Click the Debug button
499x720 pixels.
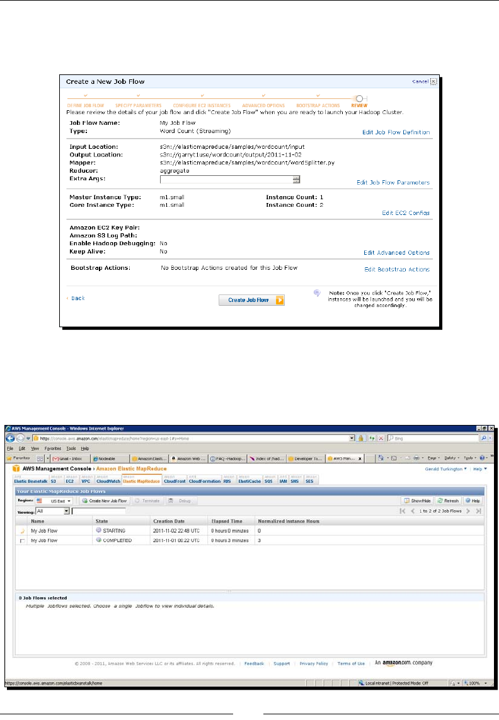tap(180, 501)
